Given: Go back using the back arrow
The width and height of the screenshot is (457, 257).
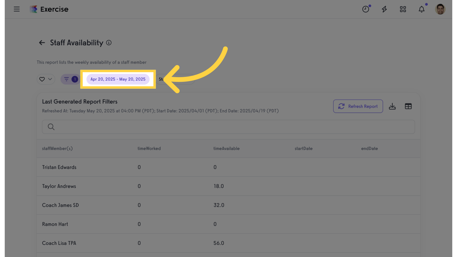Looking at the screenshot, I should [42, 42].
